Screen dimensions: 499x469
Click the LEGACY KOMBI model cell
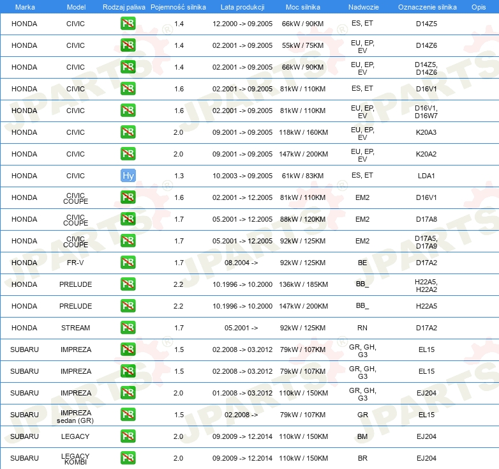point(75,459)
